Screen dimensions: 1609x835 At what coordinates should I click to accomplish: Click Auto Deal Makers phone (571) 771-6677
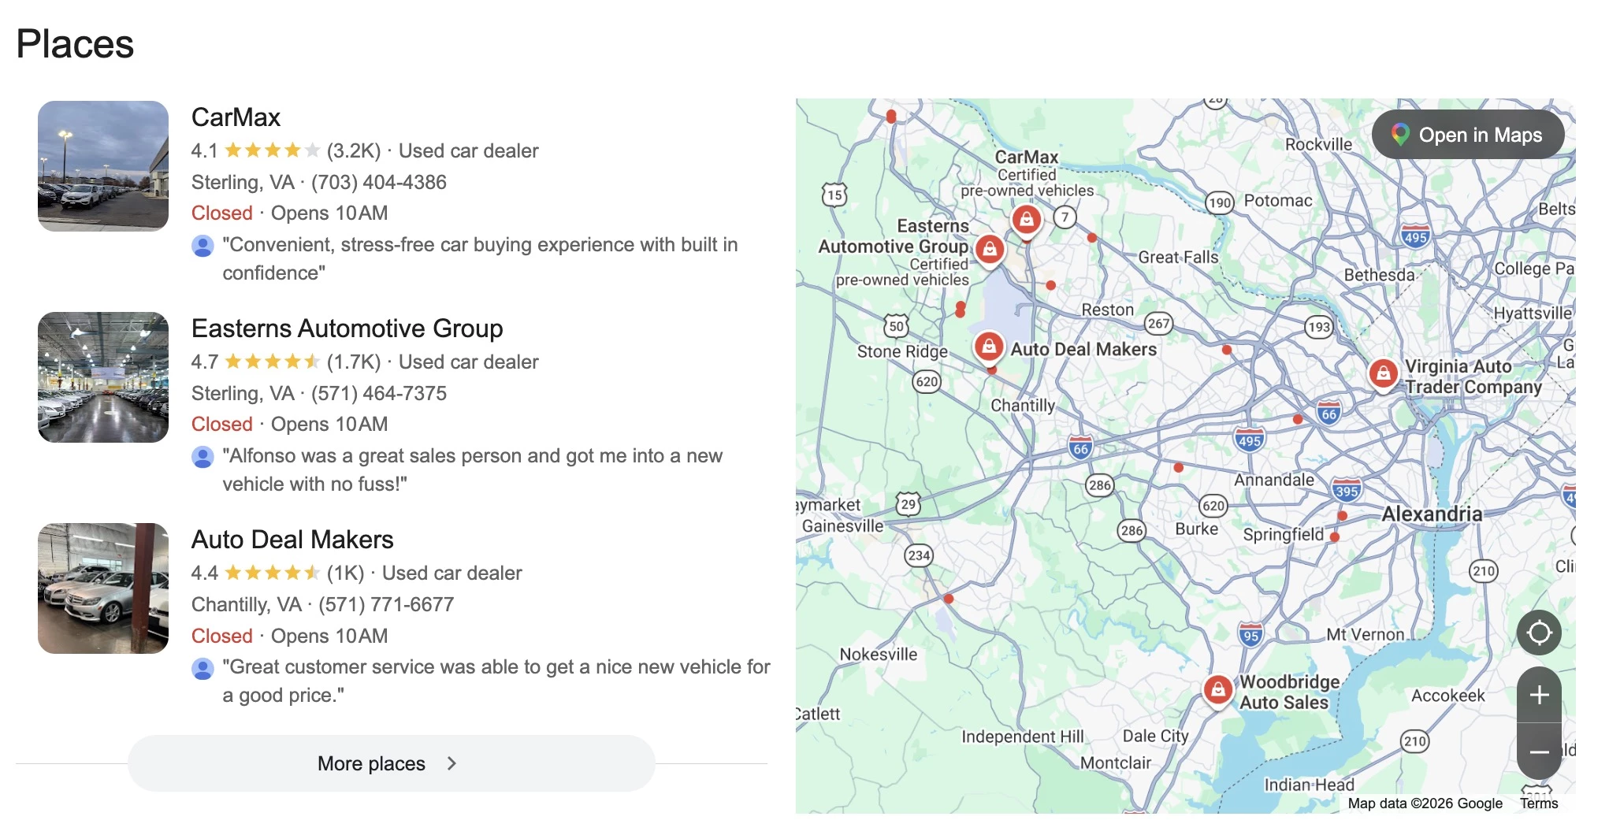pos(386,604)
